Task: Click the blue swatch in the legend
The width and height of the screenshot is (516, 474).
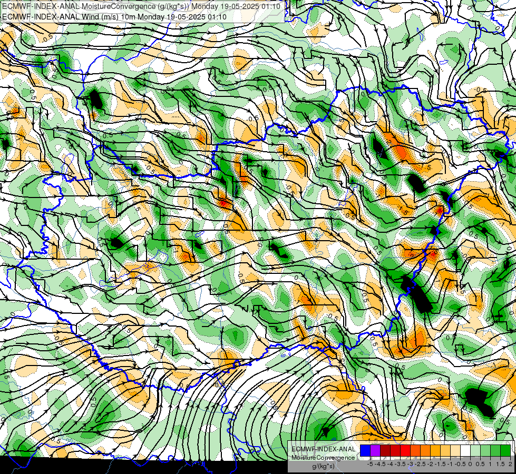Action: coord(365,450)
